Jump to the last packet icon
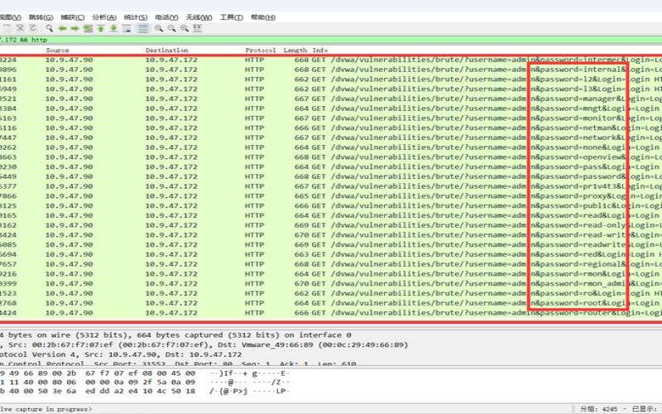 (x=114, y=28)
